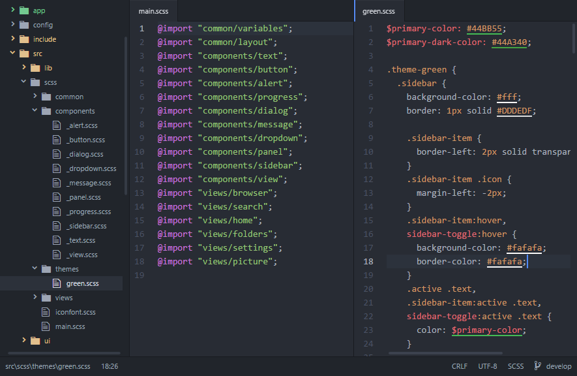Click the green.scss editor horizontal scrollbar
This screenshot has width=577, height=376.
[x=445, y=353]
